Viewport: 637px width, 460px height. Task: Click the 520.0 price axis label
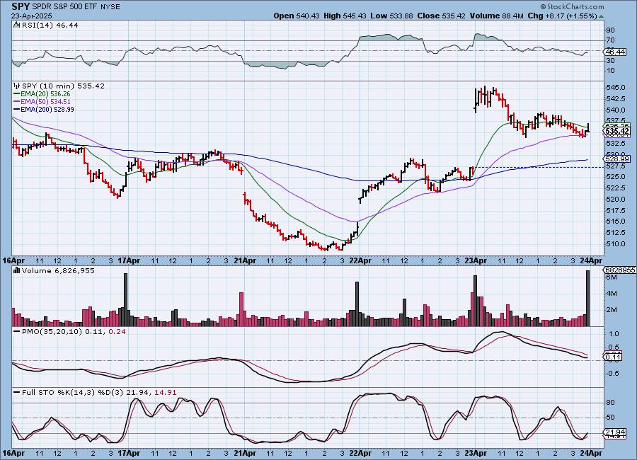616,199
